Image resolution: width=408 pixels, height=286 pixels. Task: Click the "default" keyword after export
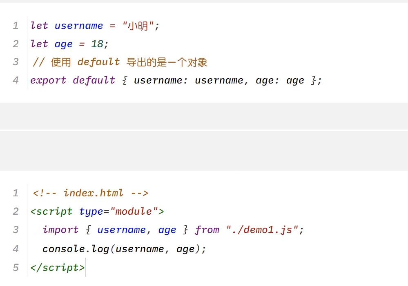[94, 80]
